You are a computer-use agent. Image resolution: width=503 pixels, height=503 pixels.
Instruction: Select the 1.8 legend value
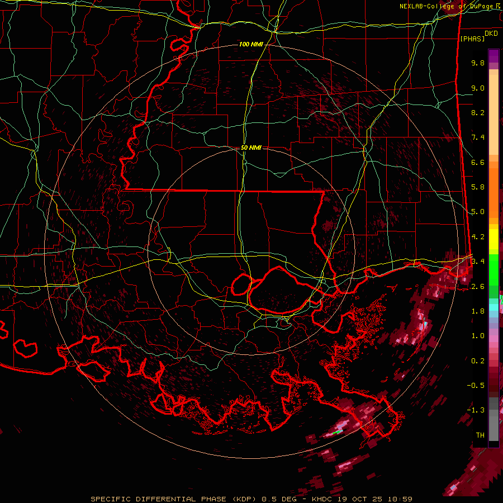click(x=478, y=311)
